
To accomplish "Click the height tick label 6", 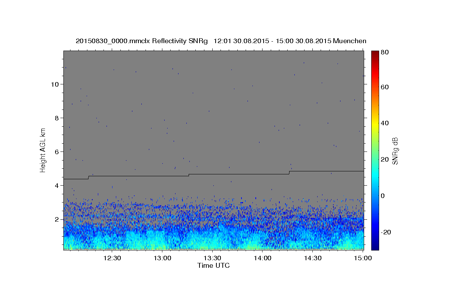I will tap(57, 151).
